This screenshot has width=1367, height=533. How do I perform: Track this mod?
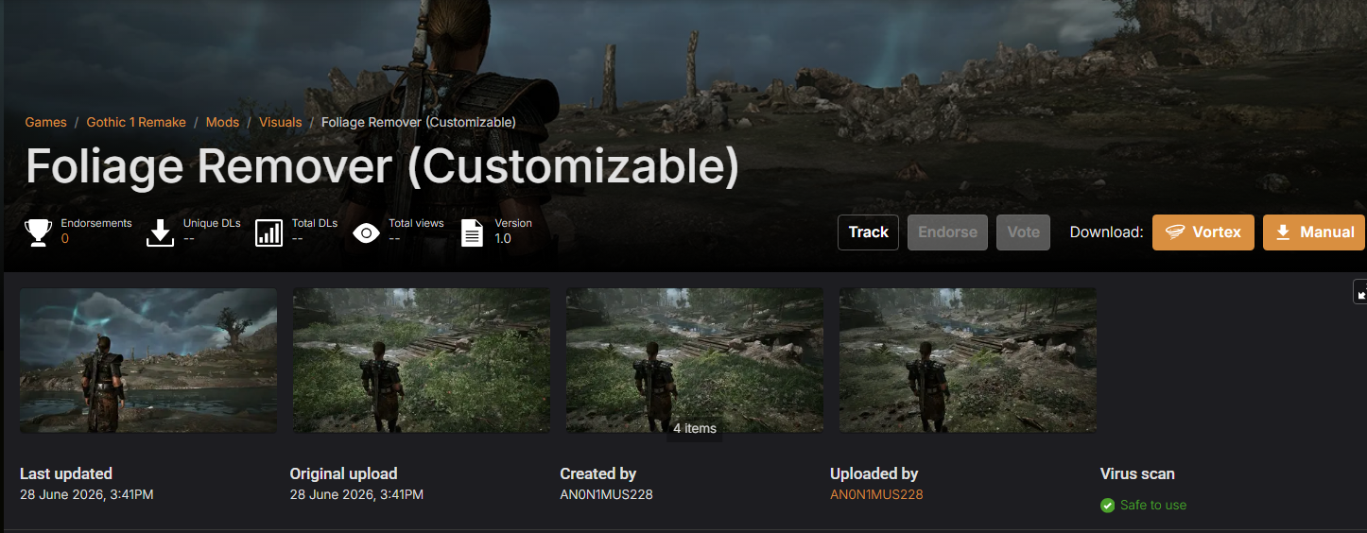[868, 232]
